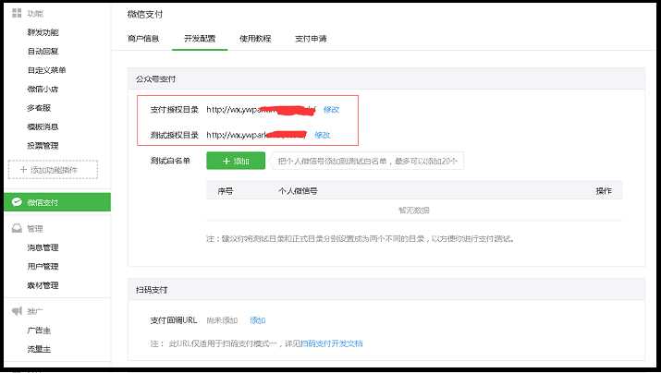661x373 pixels.
Task: Click the 测试白名单 label
Action: coord(170,161)
